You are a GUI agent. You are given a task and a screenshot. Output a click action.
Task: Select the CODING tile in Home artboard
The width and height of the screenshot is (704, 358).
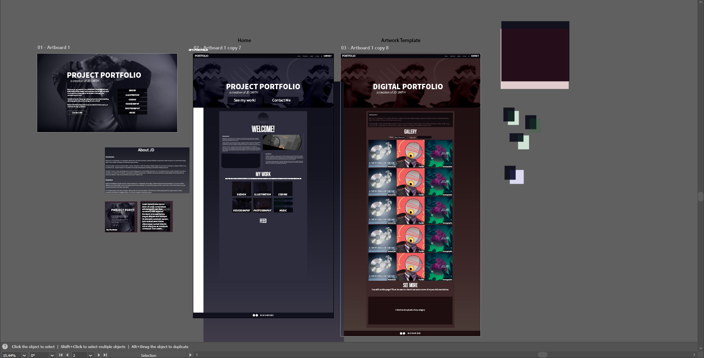[x=283, y=189]
